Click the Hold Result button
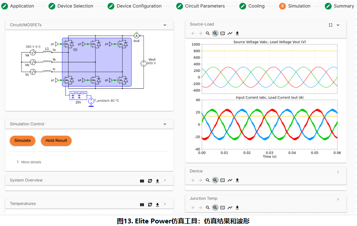The height and width of the screenshot is (226, 357). 56,141
